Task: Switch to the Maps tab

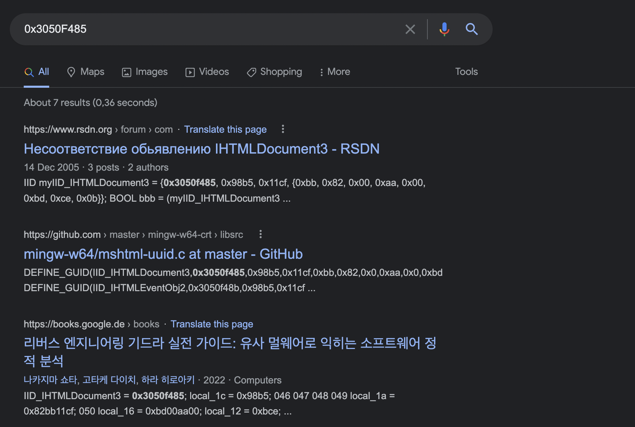Action: point(85,72)
